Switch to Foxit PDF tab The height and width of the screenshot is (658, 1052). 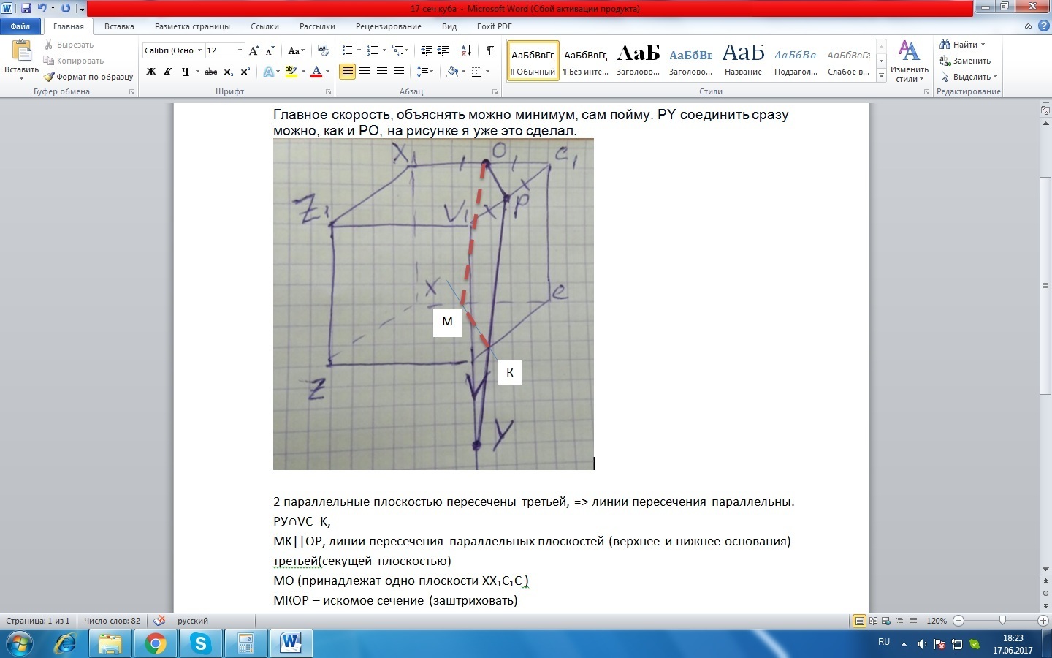click(x=495, y=26)
